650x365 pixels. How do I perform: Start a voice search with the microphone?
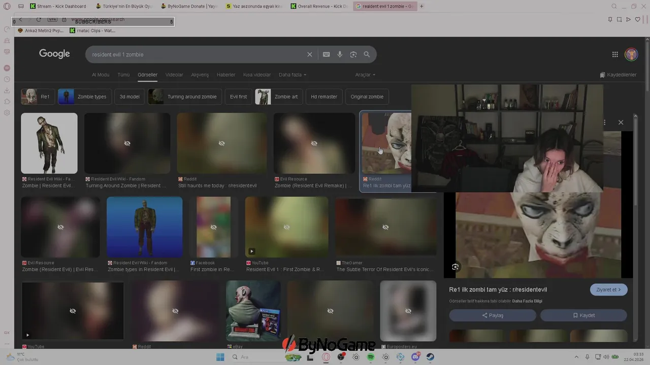340,54
